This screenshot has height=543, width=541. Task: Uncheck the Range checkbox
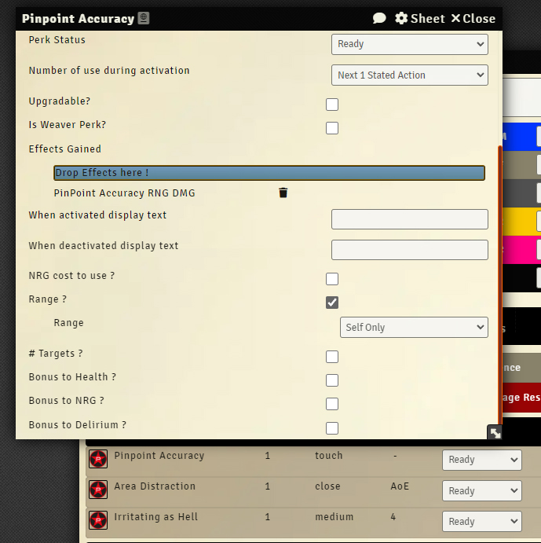[332, 303]
